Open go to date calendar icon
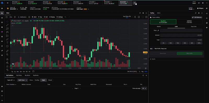The height and width of the screenshot is (103, 209). click(33, 72)
